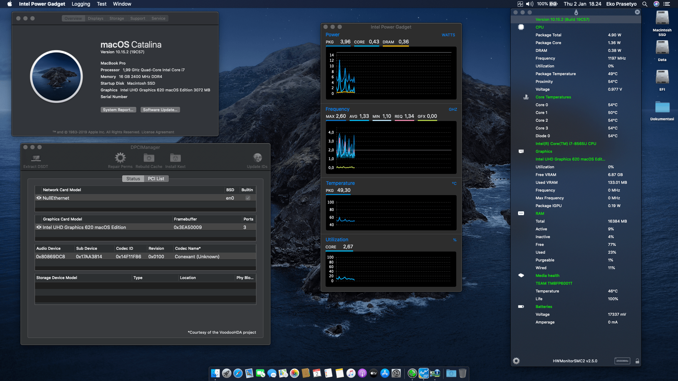Toggle eye icon beside Intel UHD Graphics 620 row
This screenshot has height=381, width=678.
(x=39, y=227)
